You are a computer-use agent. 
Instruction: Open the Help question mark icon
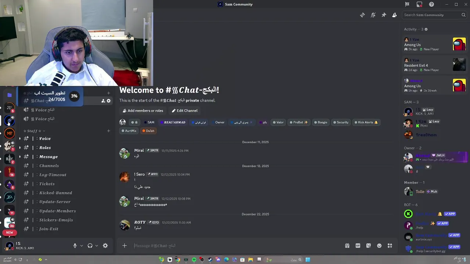(x=431, y=4)
